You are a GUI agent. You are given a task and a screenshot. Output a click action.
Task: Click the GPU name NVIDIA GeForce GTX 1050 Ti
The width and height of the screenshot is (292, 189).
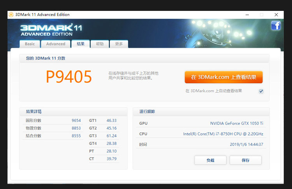(237, 123)
